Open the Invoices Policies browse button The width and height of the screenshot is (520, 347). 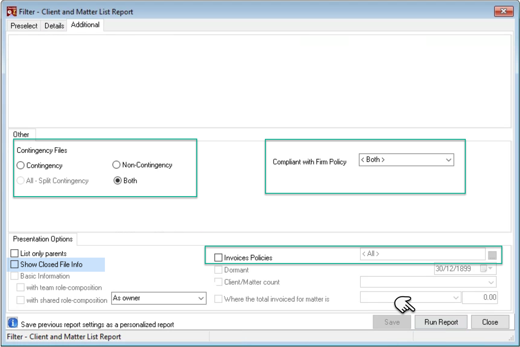click(x=492, y=255)
